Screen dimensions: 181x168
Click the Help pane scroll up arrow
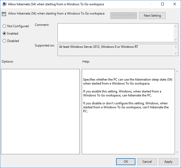pyautogui.click(x=177, y=71)
